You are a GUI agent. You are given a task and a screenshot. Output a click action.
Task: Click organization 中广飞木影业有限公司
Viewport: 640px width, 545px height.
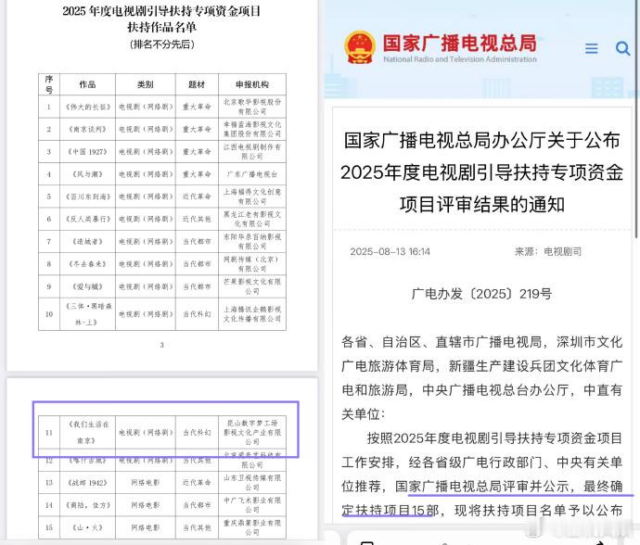click(252, 505)
